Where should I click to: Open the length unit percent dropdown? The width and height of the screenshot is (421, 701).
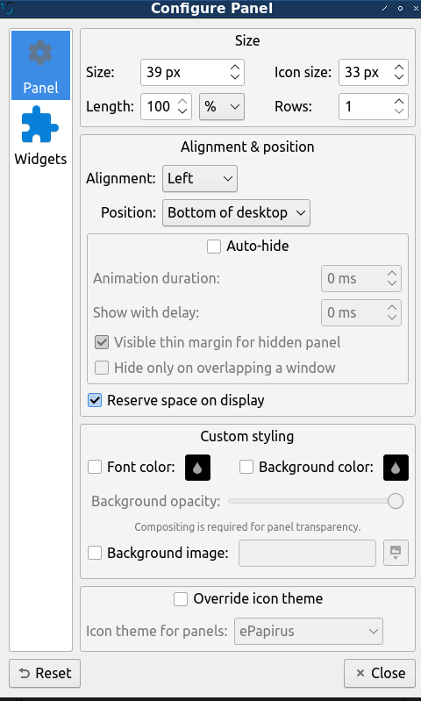tap(222, 106)
